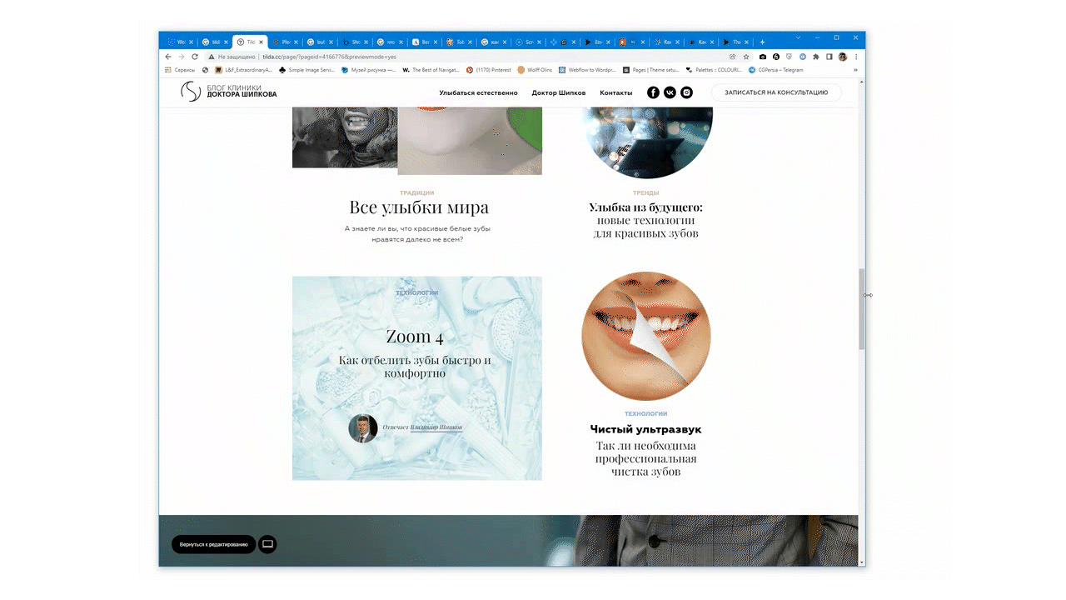Open 'Доктор Шипков' menu item
The image size is (1066, 600).
coord(559,92)
